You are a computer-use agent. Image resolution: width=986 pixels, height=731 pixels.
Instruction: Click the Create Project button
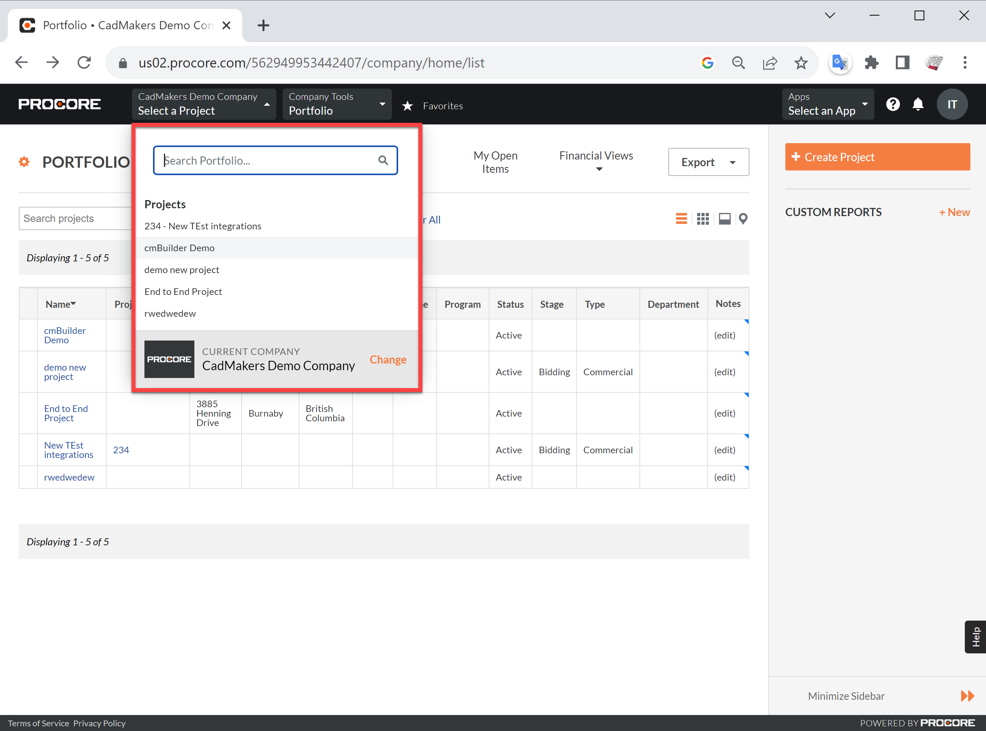[x=877, y=157]
